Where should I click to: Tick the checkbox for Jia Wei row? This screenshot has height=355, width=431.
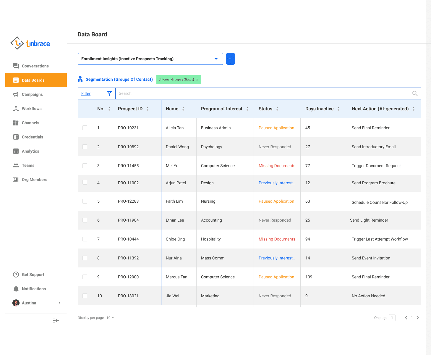point(85,296)
